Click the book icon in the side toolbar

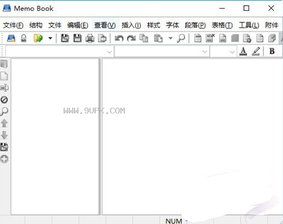click(x=4, y=64)
